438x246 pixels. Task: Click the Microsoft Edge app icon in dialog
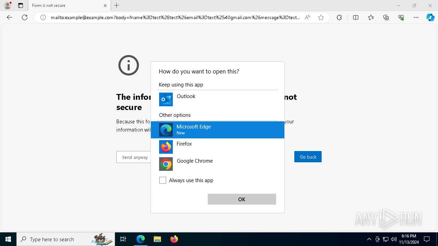click(x=166, y=130)
